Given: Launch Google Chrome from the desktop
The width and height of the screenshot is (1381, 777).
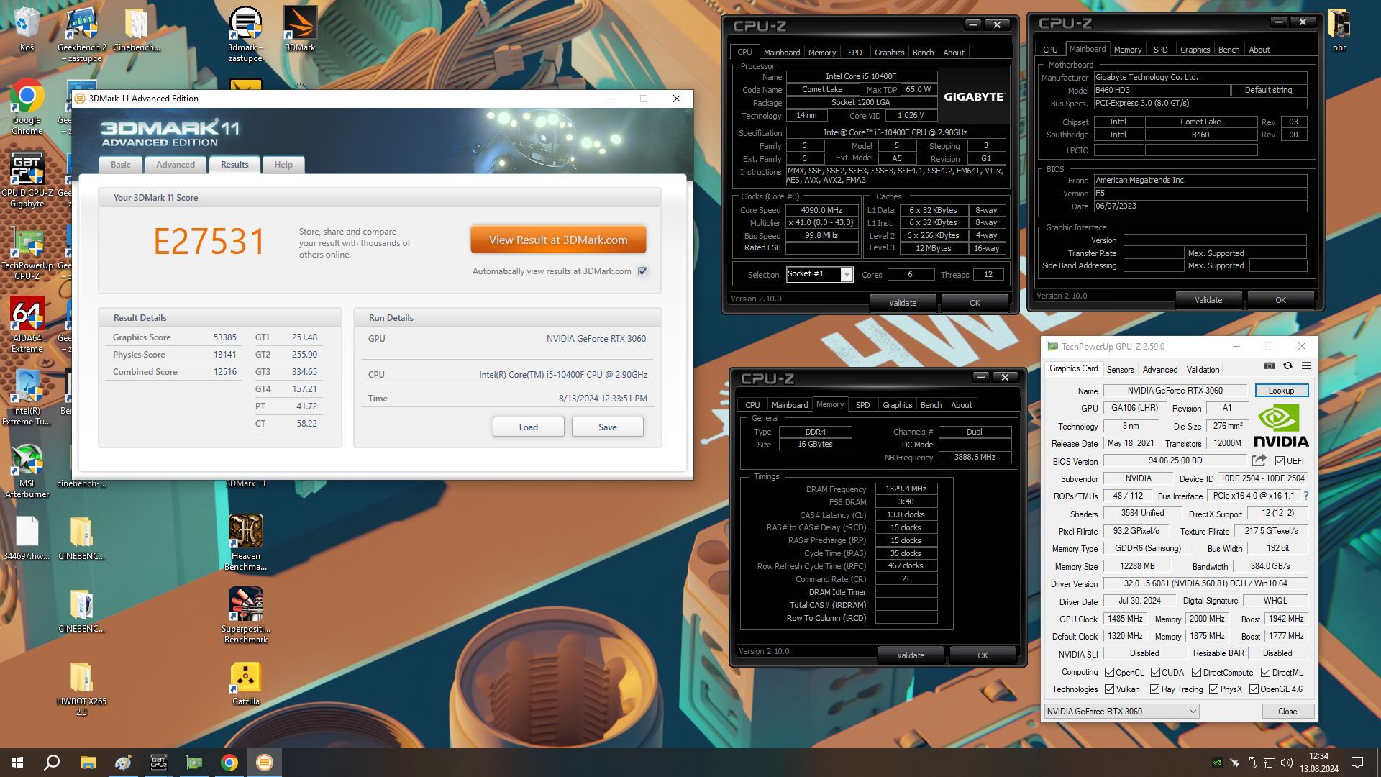Looking at the screenshot, I should point(27,106).
